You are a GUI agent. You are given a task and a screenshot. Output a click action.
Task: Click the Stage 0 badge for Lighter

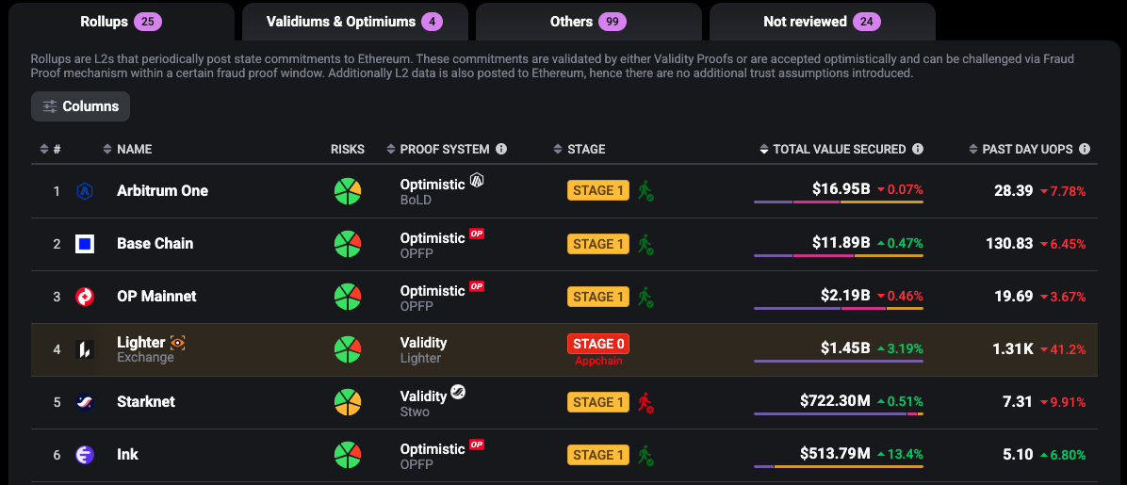pos(597,344)
